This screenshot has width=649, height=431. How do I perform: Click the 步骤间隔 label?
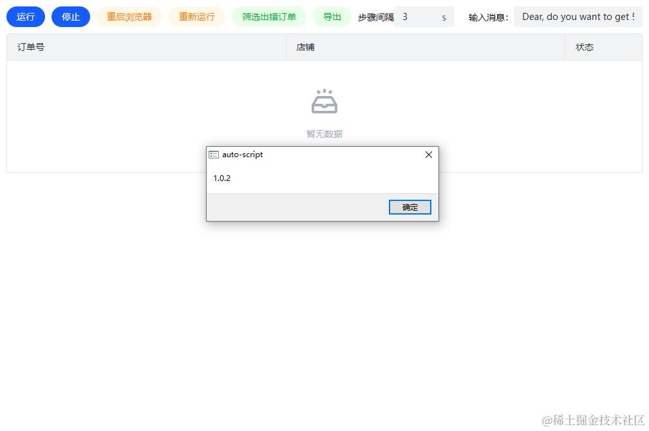pos(376,17)
